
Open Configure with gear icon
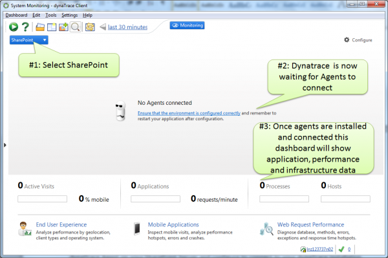pyautogui.click(x=358, y=40)
